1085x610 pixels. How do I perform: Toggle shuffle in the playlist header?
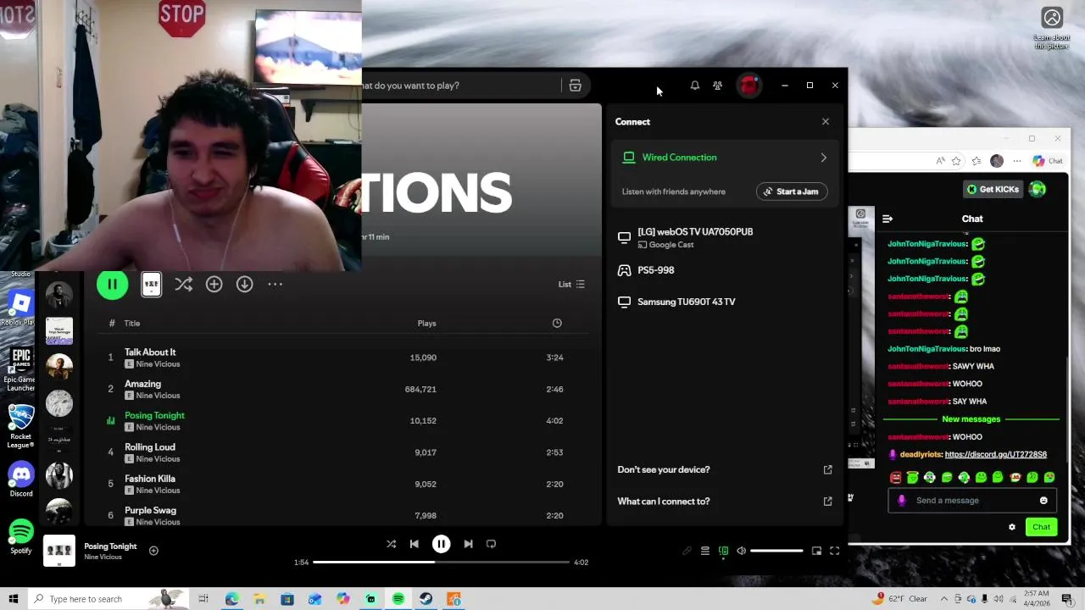click(183, 285)
